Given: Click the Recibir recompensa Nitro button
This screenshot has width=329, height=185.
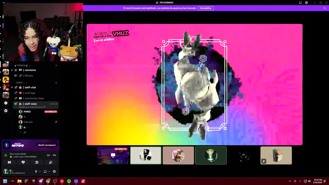Looking at the screenshot, I should click(47, 145).
